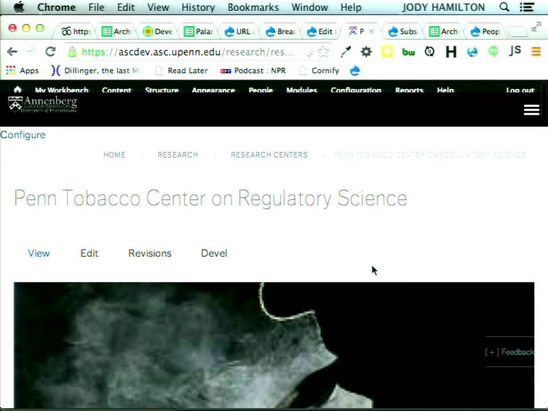Open the gear settings extension icon
548x411 pixels.
point(366,52)
